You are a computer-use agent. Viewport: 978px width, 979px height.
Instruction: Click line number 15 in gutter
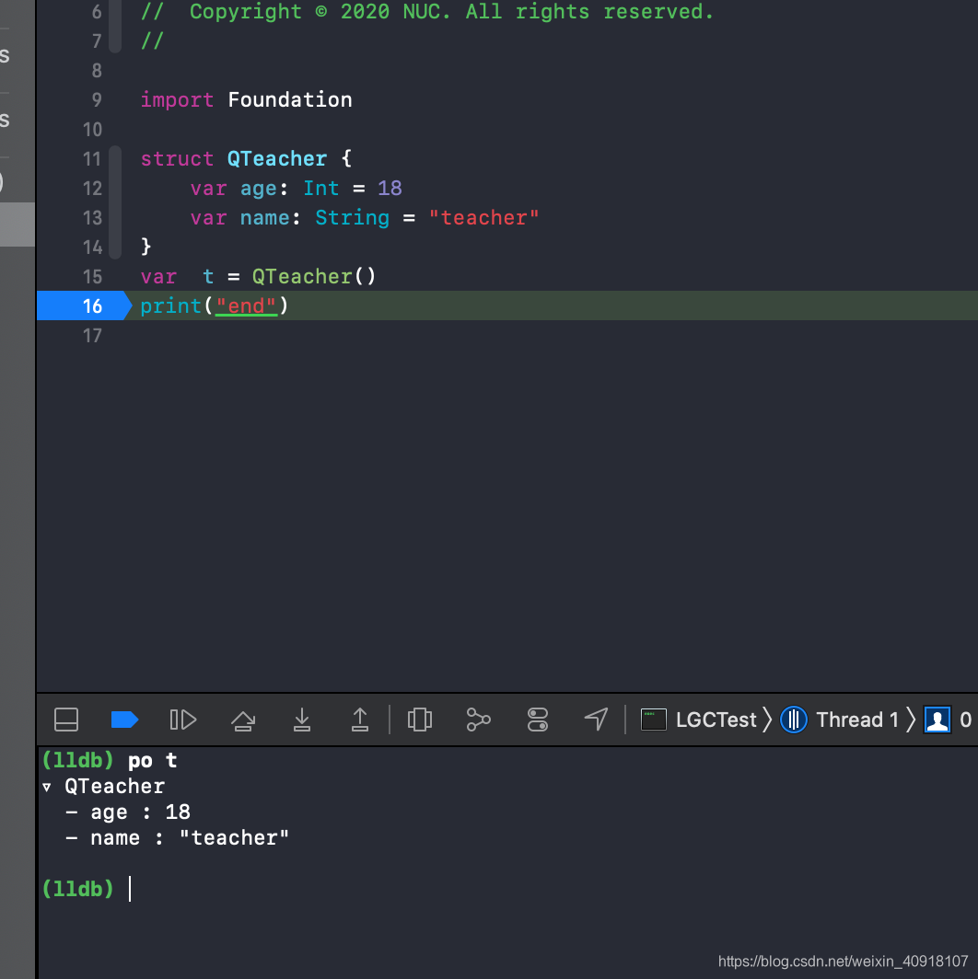click(x=92, y=277)
